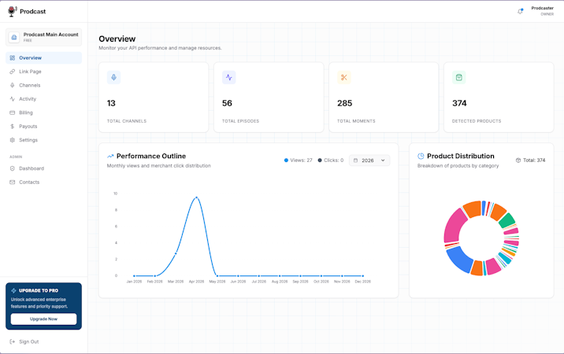Click the Apr 2026 peak data point
This screenshot has width=564, height=354.
tap(196, 197)
